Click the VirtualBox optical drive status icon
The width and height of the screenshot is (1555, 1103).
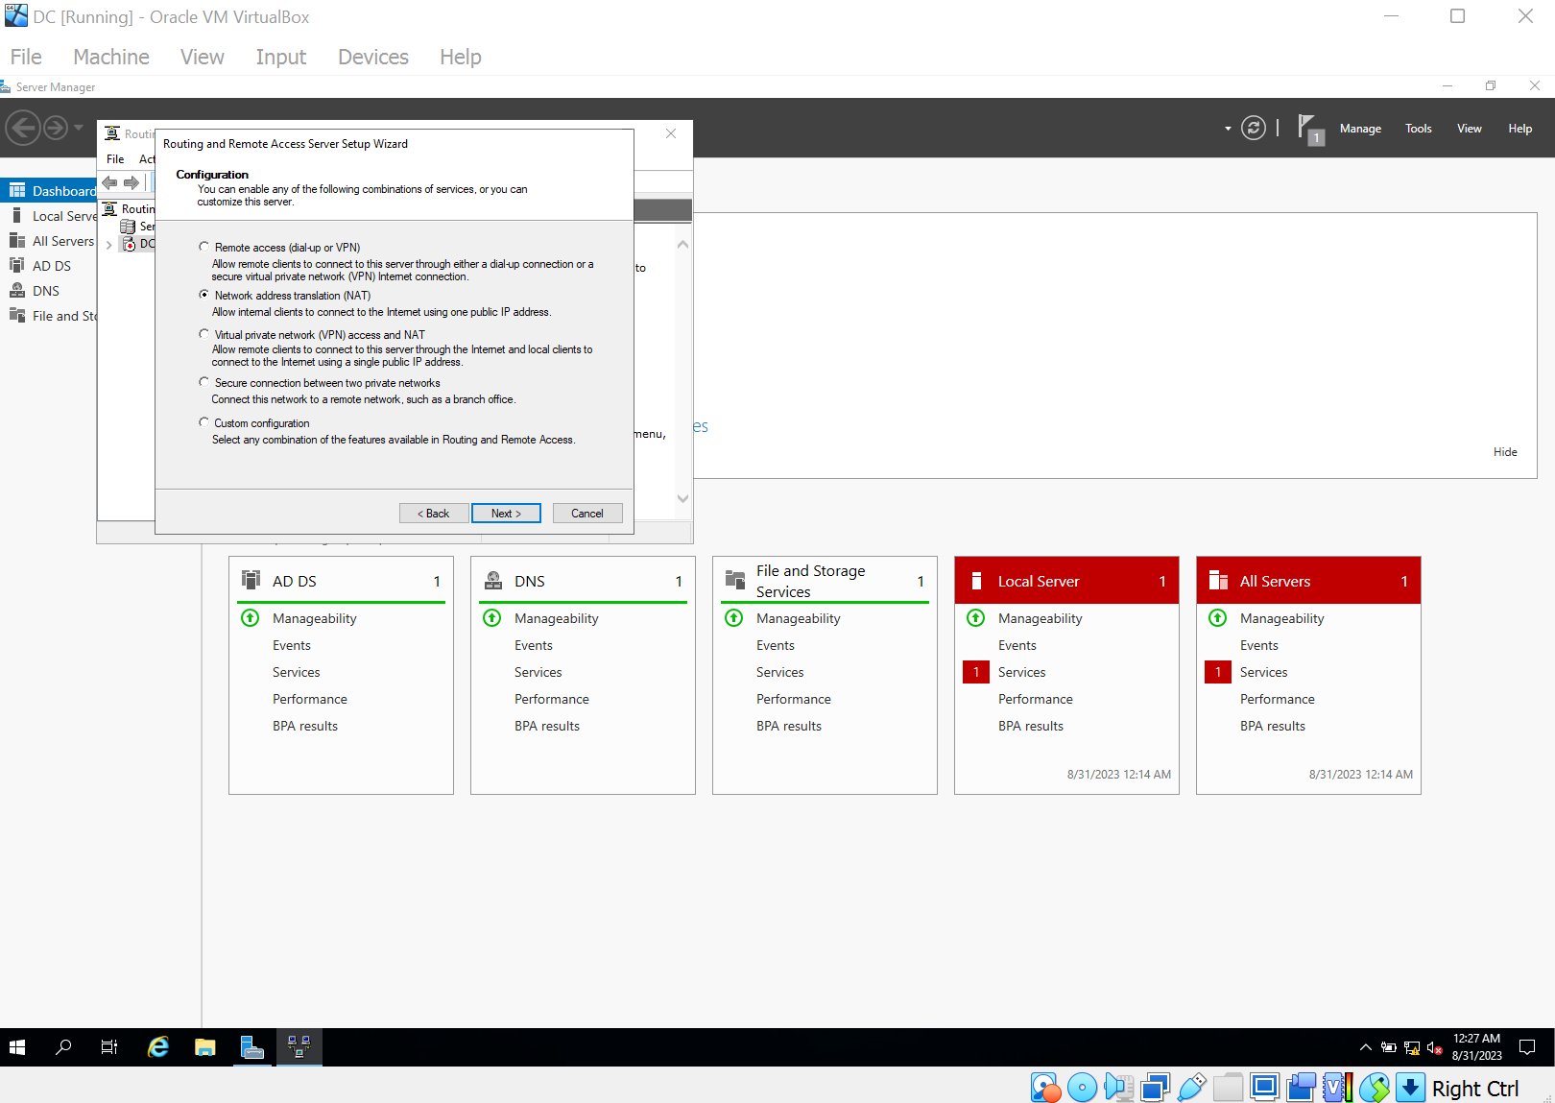click(1082, 1088)
